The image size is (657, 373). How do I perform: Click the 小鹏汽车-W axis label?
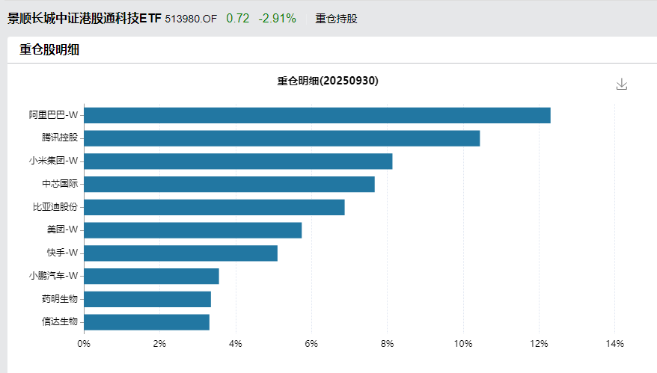coord(53,276)
